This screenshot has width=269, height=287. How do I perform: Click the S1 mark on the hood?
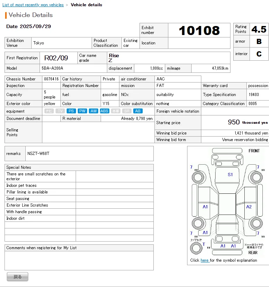[230, 175]
